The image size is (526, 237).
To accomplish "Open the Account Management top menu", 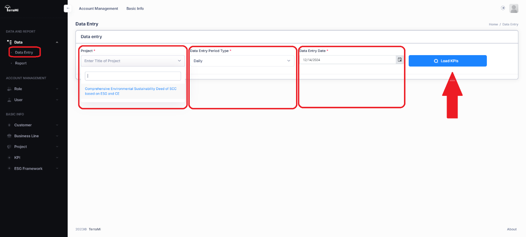I will point(98,9).
